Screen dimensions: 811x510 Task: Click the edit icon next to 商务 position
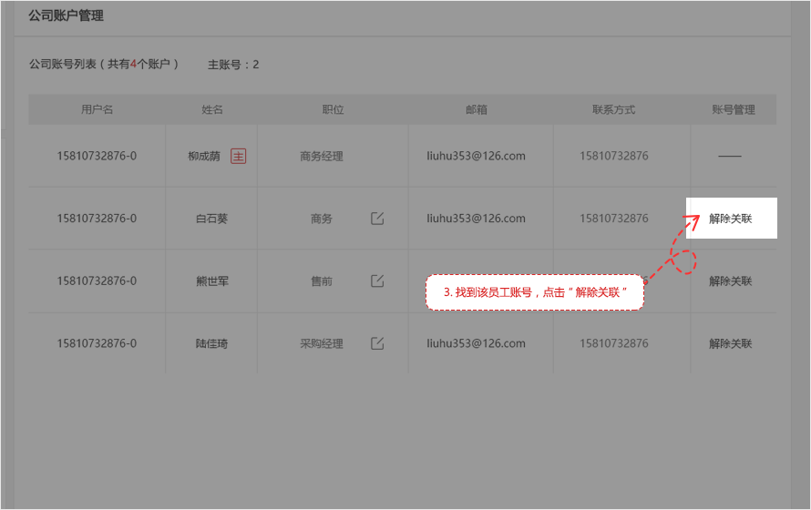[377, 219]
